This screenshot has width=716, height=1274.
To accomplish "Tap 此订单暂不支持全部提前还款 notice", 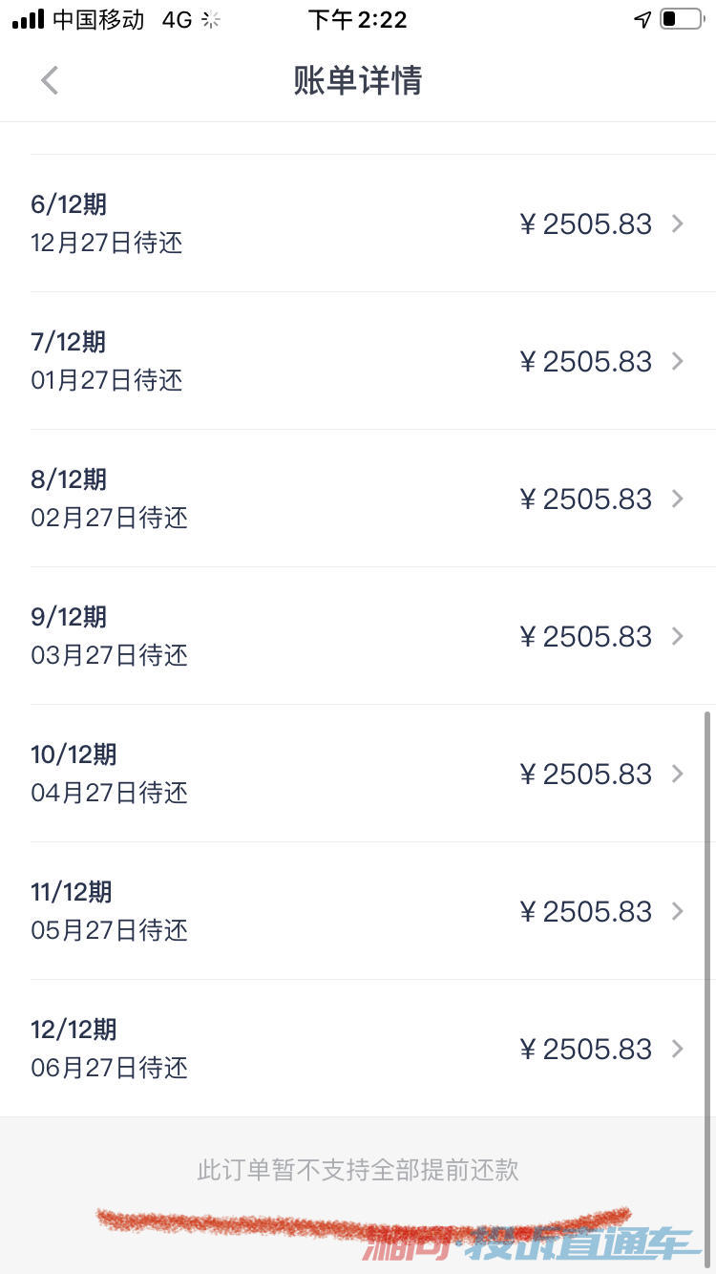I will tap(358, 1170).
